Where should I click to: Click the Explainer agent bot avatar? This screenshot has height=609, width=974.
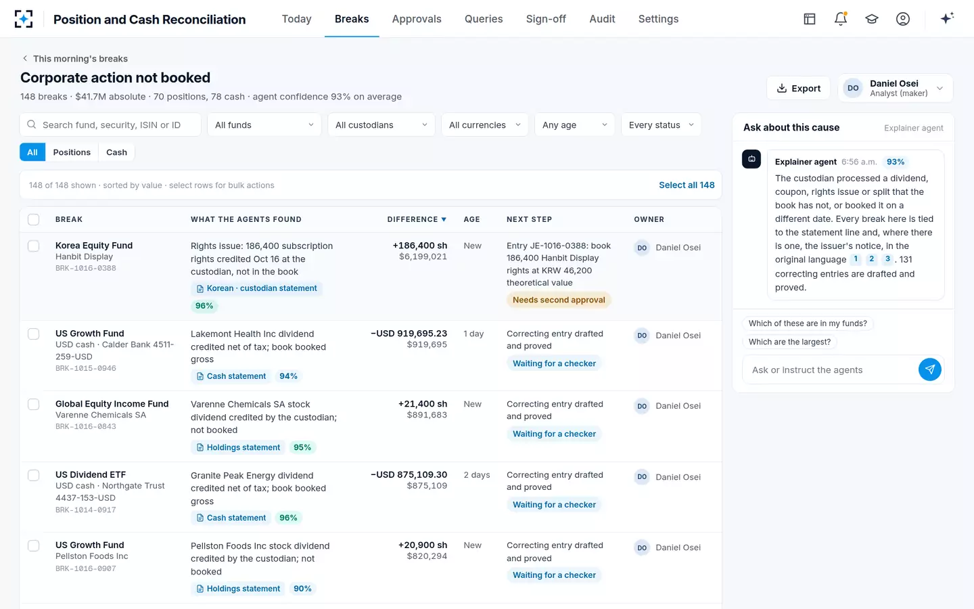pyautogui.click(x=751, y=159)
